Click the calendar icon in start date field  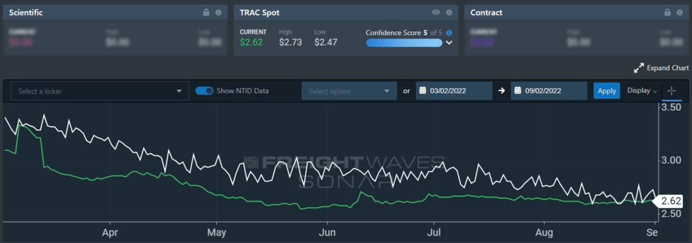(x=423, y=91)
